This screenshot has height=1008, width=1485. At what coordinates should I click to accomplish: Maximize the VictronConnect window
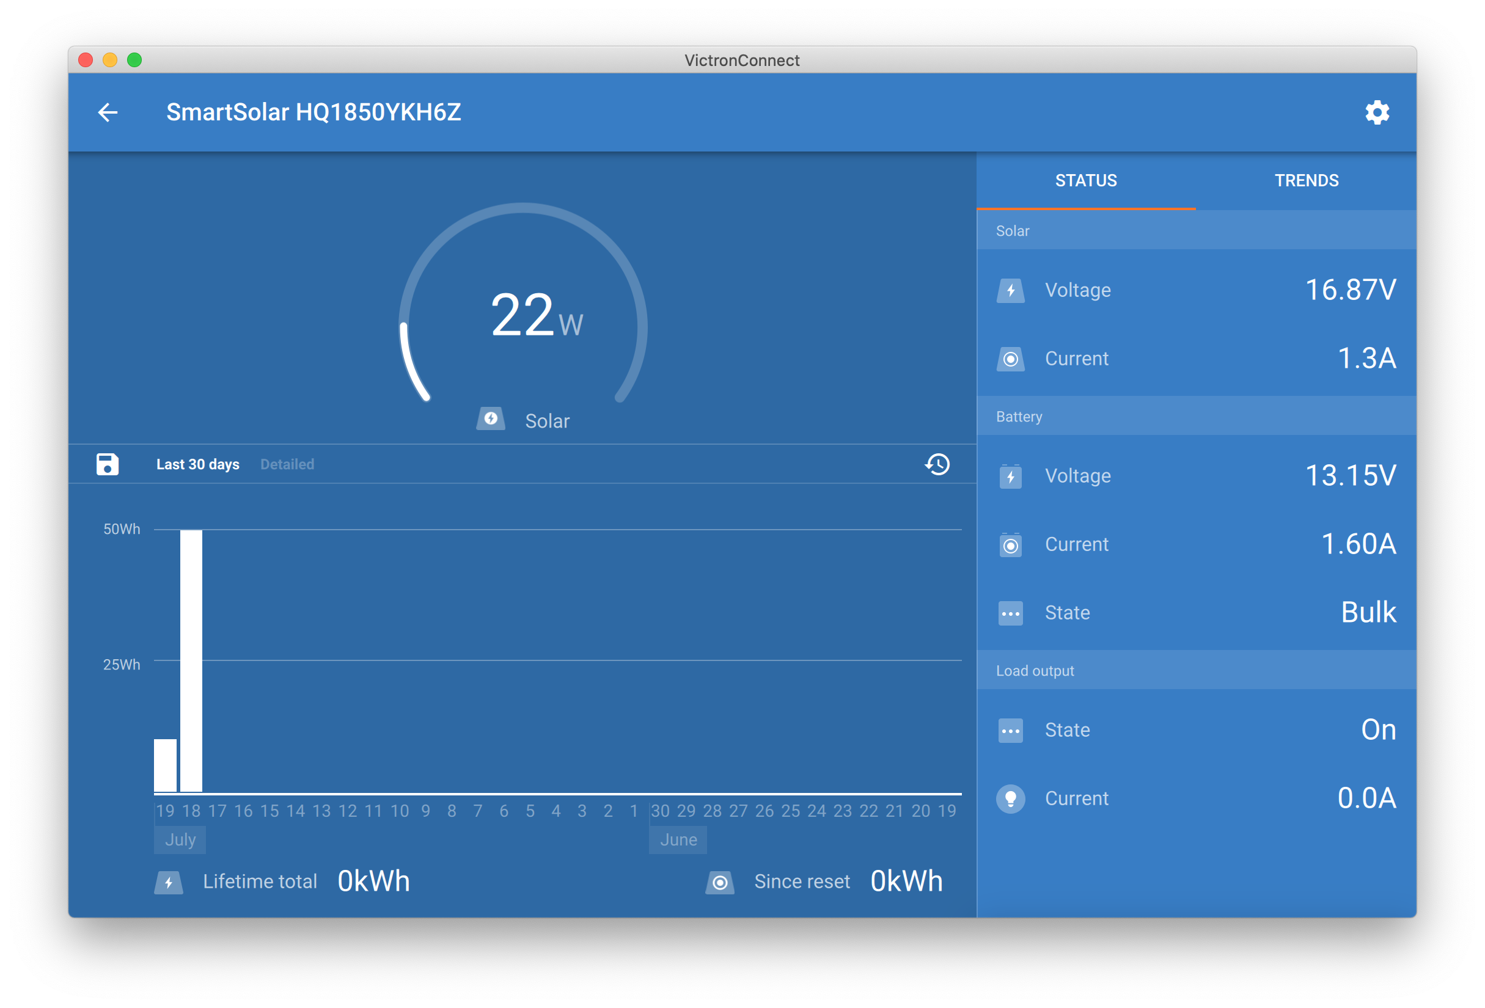[x=134, y=60]
